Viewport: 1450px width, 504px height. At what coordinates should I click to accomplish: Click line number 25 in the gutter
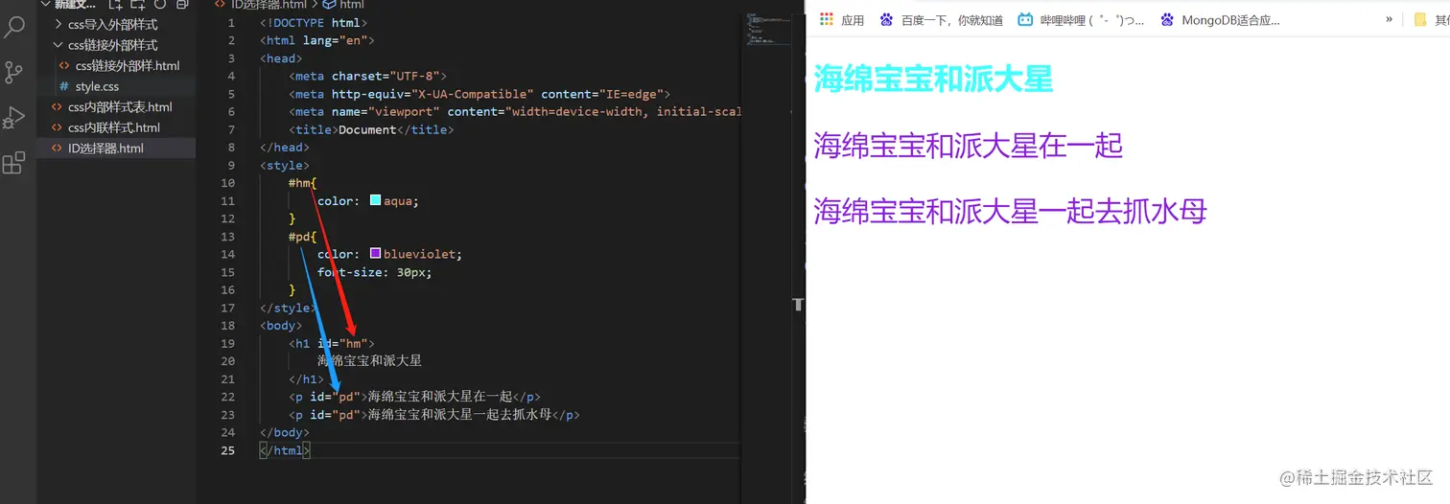pyautogui.click(x=227, y=450)
